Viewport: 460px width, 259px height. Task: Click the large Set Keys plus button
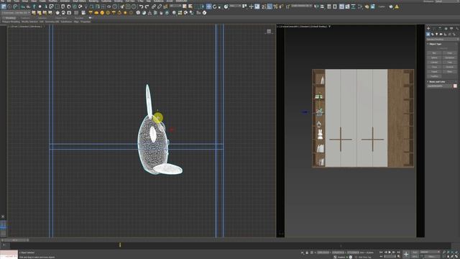point(406,254)
